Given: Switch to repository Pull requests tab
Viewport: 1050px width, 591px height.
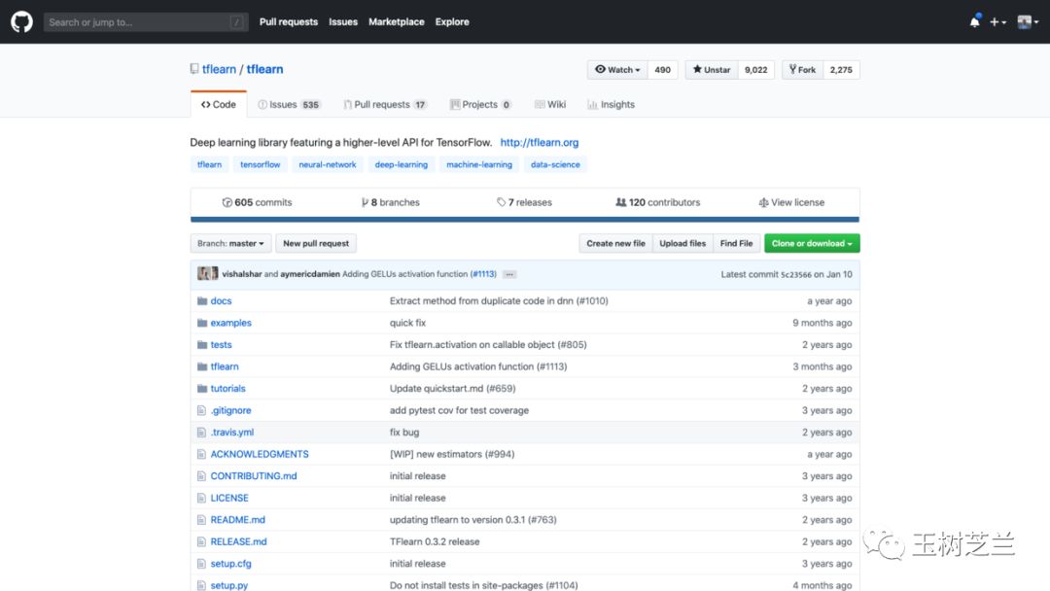Looking at the screenshot, I should [x=385, y=104].
